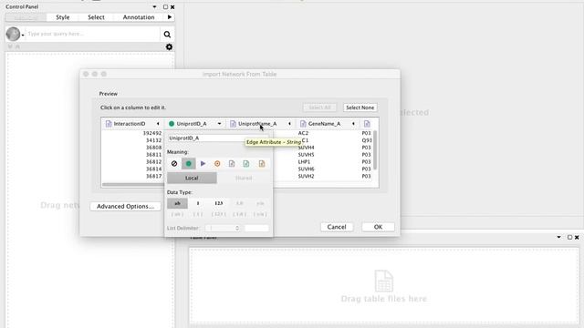Toggle Local namespace button
This screenshot has height=328, width=584.
[192, 179]
